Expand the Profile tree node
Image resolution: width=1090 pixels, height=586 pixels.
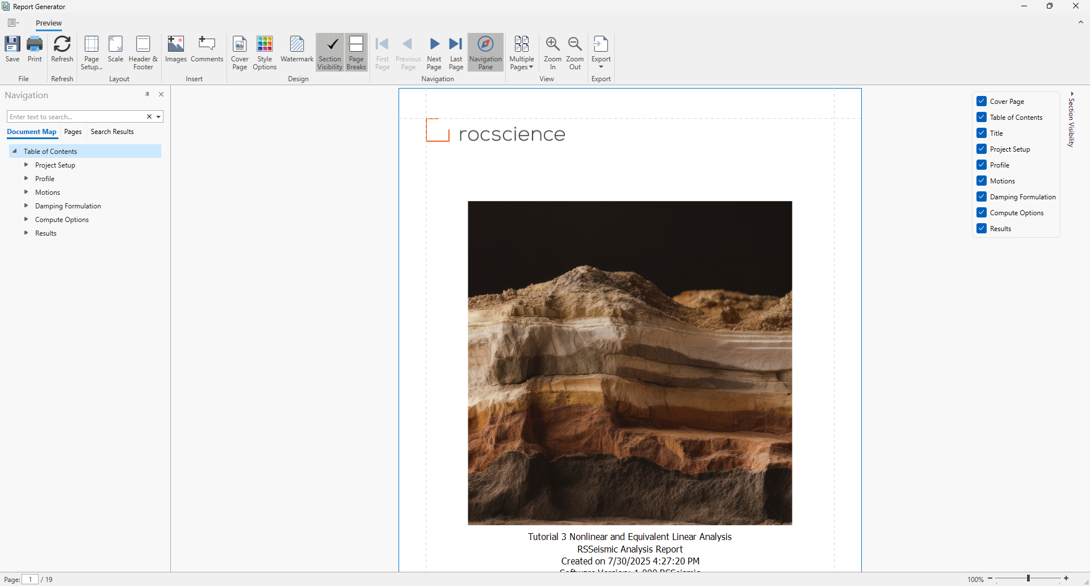(x=26, y=178)
